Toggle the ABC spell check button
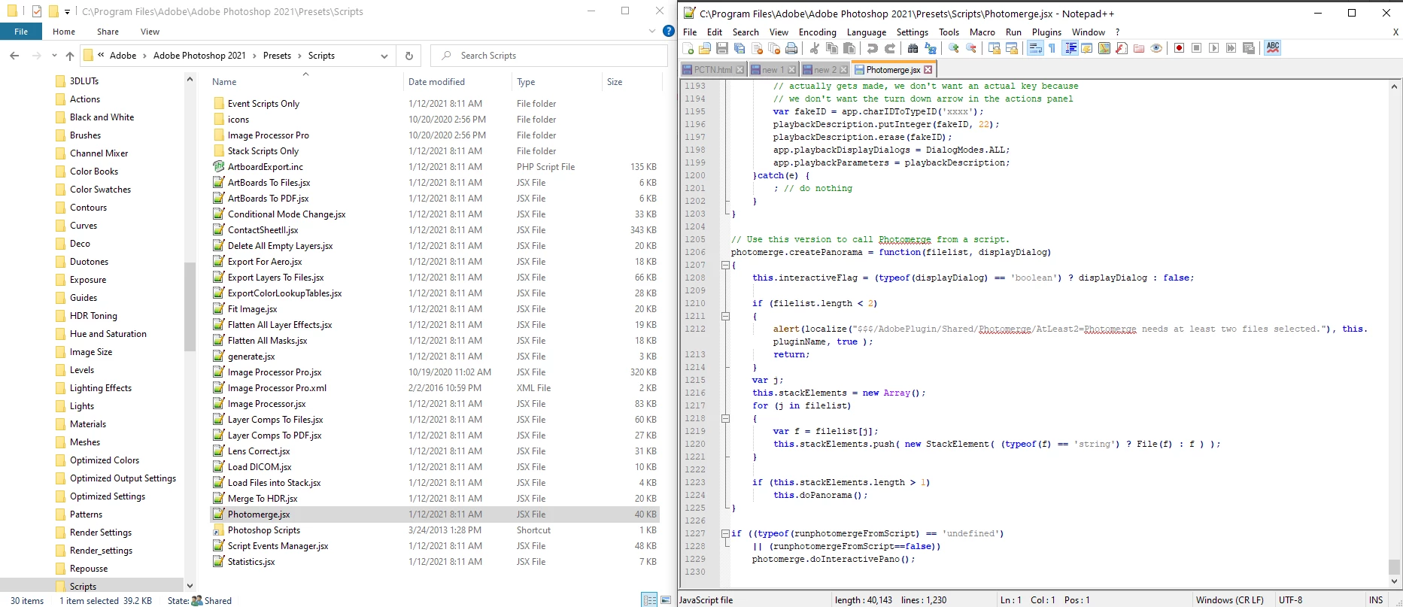Screen dimensions: 1403x607 click(1273, 48)
